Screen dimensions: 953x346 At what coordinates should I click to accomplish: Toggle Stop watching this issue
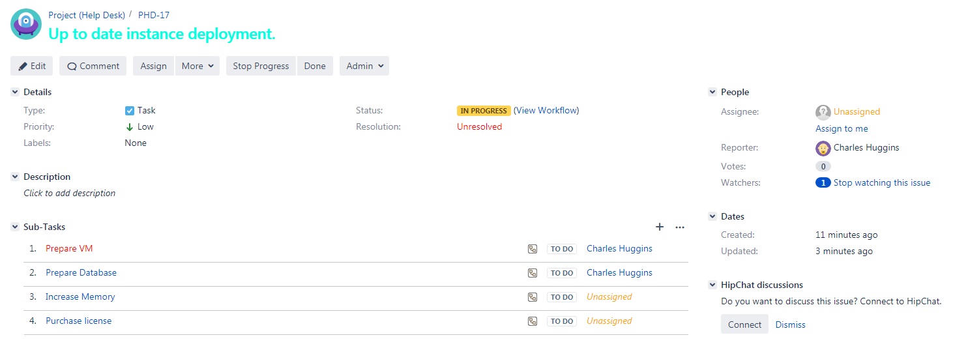881,182
